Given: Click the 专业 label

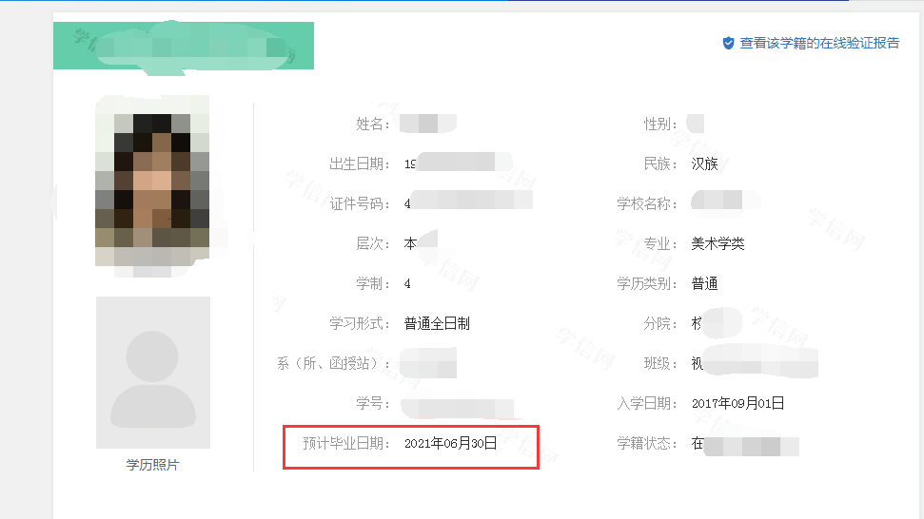Looking at the screenshot, I should coord(660,243).
